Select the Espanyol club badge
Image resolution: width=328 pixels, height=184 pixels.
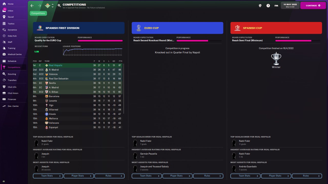(47, 127)
